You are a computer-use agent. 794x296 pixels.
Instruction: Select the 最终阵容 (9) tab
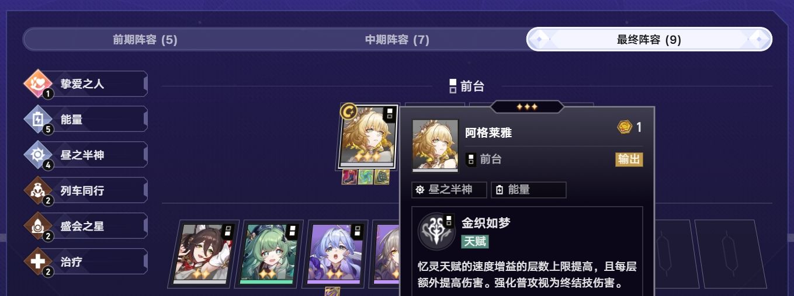[649, 40]
